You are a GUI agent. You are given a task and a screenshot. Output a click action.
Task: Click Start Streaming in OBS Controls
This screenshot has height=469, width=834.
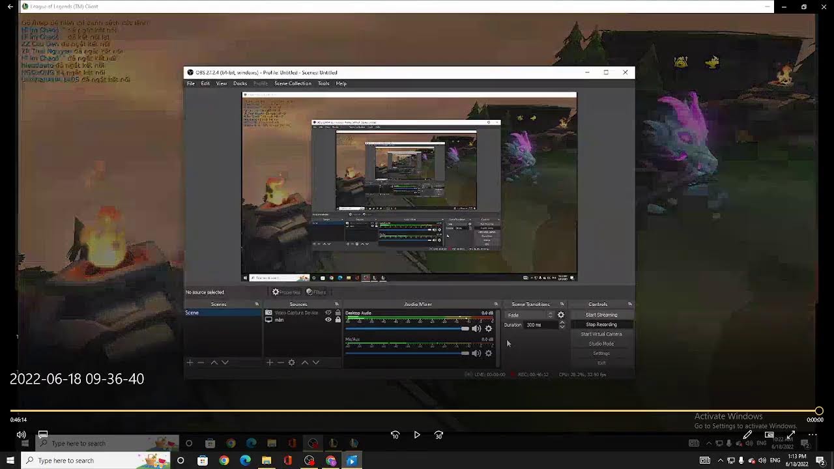(x=601, y=315)
